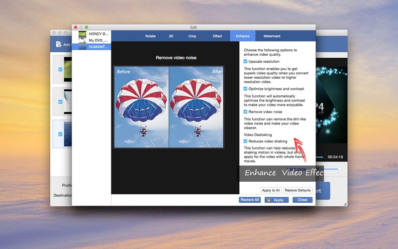Select the HONEY B... video thumbnail in list

coord(82,34)
